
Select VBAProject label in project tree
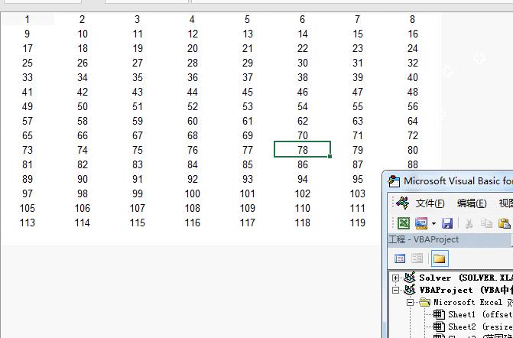466,290
